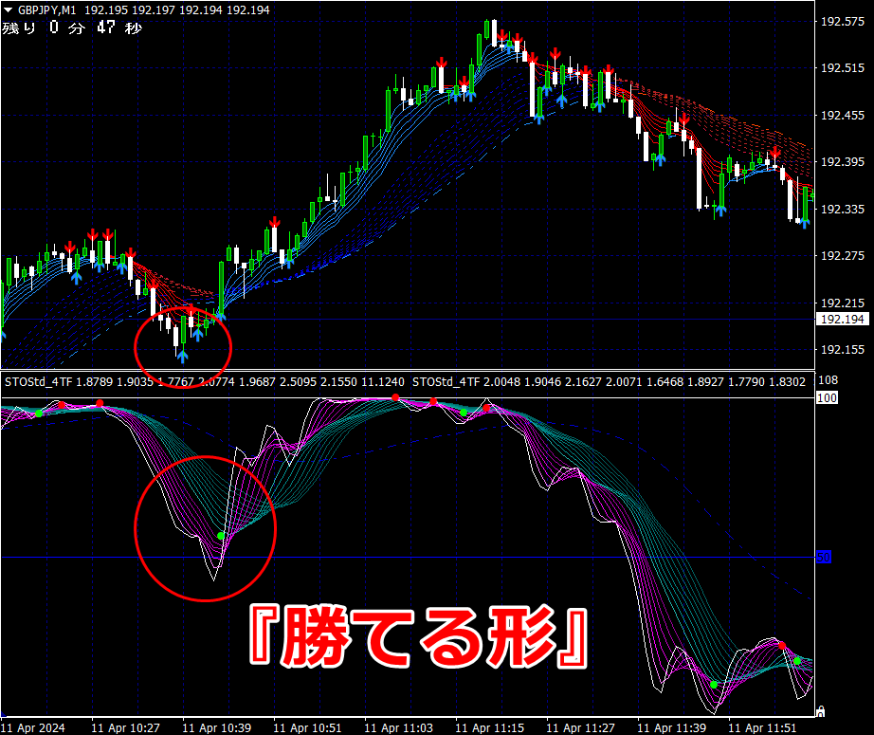
Task: Click the 192.215 price scale label
Action: [x=842, y=303]
